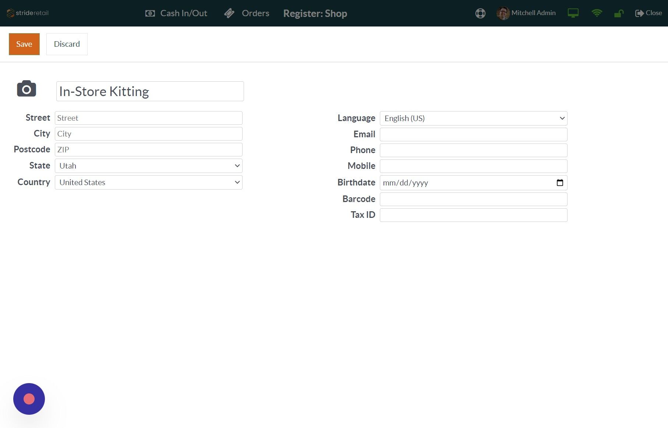Viewport: 668px width, 428px height.
Task: Save the In-Store Kitting customer
Action: tap(24, 44)
